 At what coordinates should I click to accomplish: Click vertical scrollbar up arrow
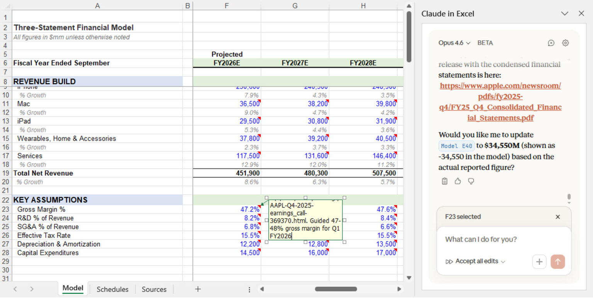409,6
